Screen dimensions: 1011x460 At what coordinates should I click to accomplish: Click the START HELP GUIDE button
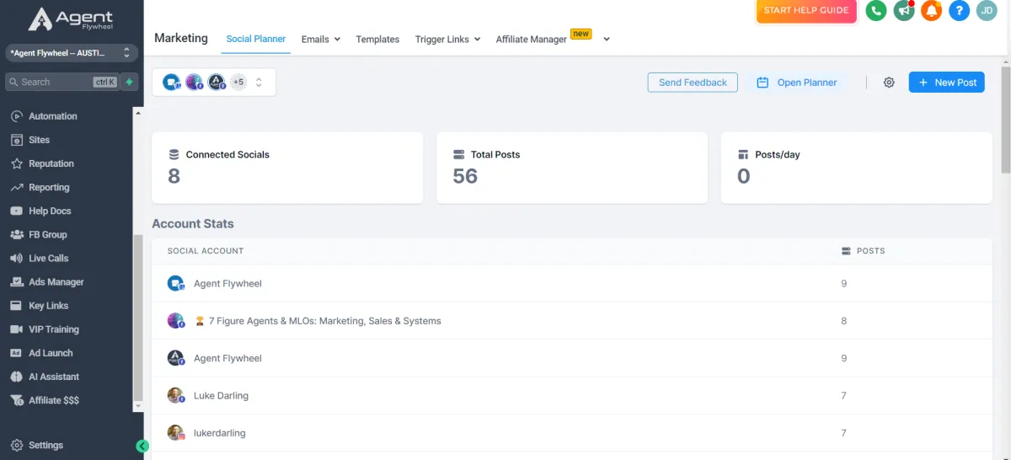point(807,11)
